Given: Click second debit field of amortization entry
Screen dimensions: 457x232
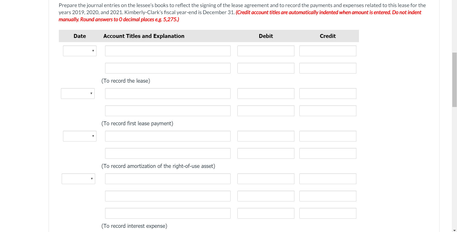Looking at the screenshot, I should pyautogui.click(x=266, y=153).
